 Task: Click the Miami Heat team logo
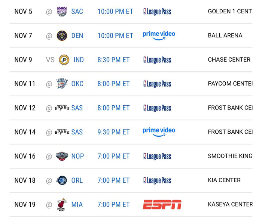(x=62, y=205)
